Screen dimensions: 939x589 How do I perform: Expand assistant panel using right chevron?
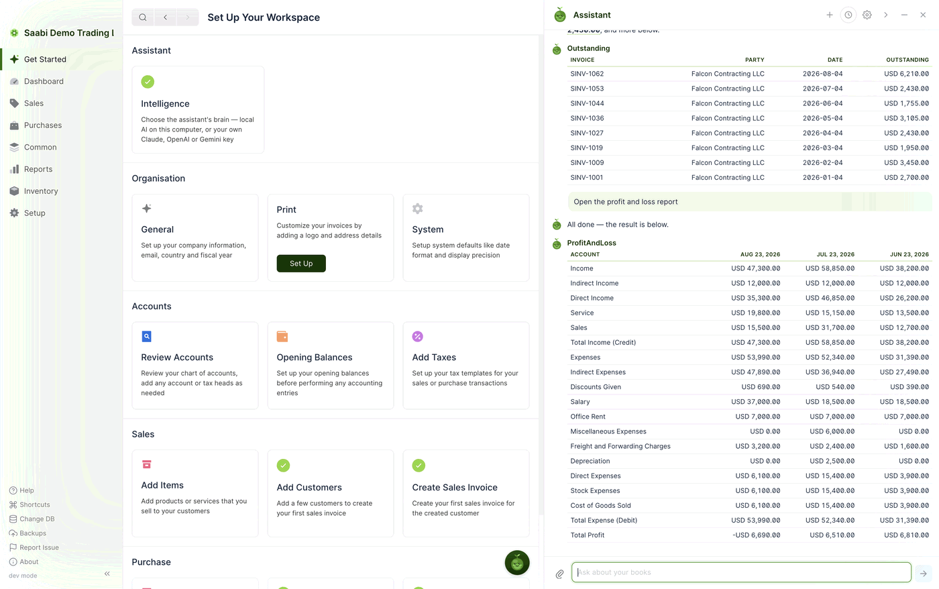(x=886, y=15)
